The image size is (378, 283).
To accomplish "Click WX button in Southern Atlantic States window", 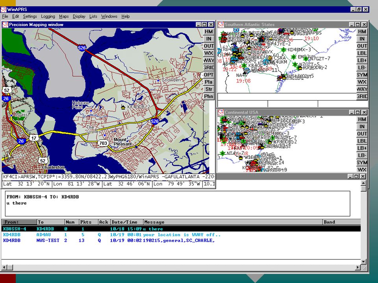I will tap(362, 82).
